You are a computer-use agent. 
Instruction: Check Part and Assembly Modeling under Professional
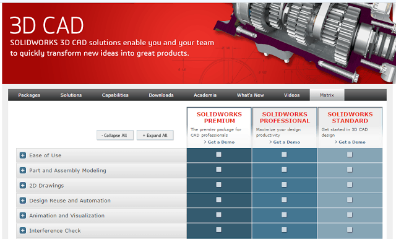(284, 170)
